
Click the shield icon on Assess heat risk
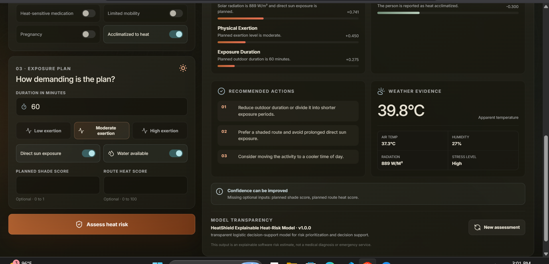click(x=79, y=224)
